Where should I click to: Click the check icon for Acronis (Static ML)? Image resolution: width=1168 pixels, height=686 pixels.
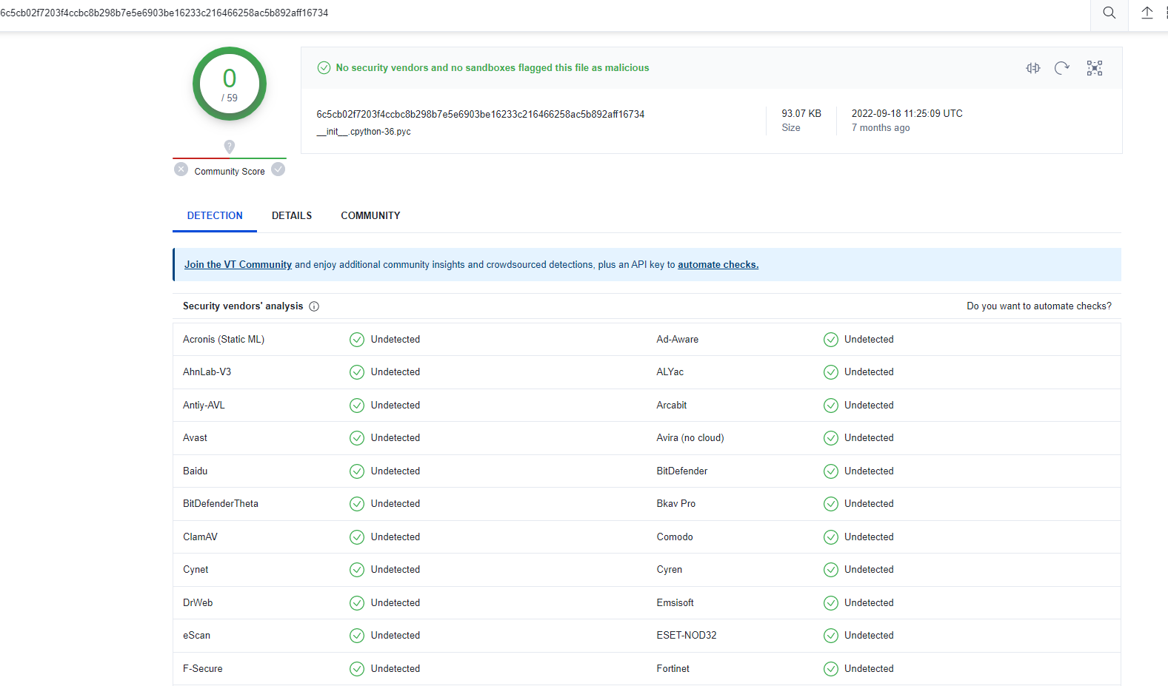357,340
